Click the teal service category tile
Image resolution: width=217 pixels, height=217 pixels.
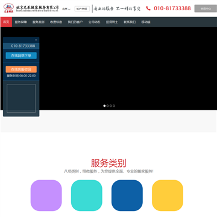coord(87,195)
